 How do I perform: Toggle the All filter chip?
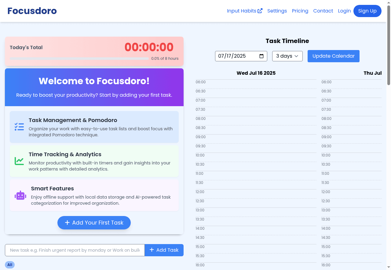10,265
